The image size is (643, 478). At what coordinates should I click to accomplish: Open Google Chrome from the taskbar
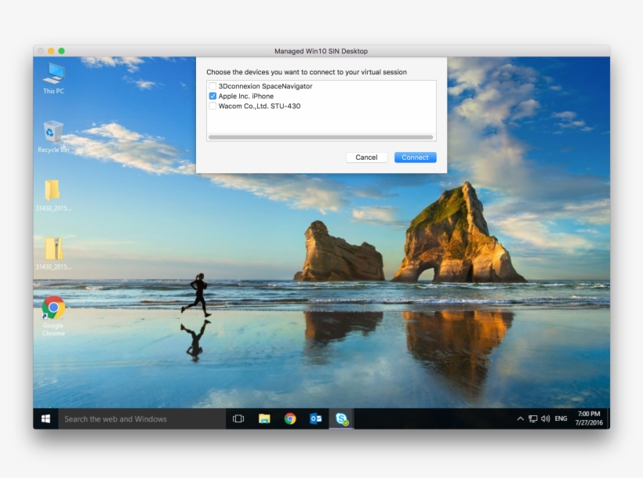(x=289, y=418)
